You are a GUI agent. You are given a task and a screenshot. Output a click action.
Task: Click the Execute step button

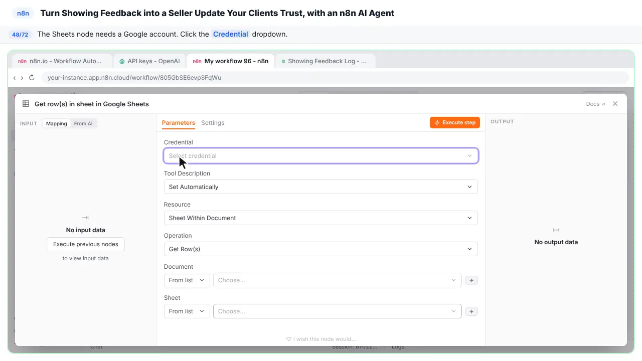pyautogui.click(x=455, y=122)
